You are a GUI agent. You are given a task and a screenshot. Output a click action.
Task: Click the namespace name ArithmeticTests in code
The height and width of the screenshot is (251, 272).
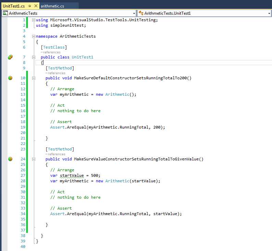click(78, 36)
